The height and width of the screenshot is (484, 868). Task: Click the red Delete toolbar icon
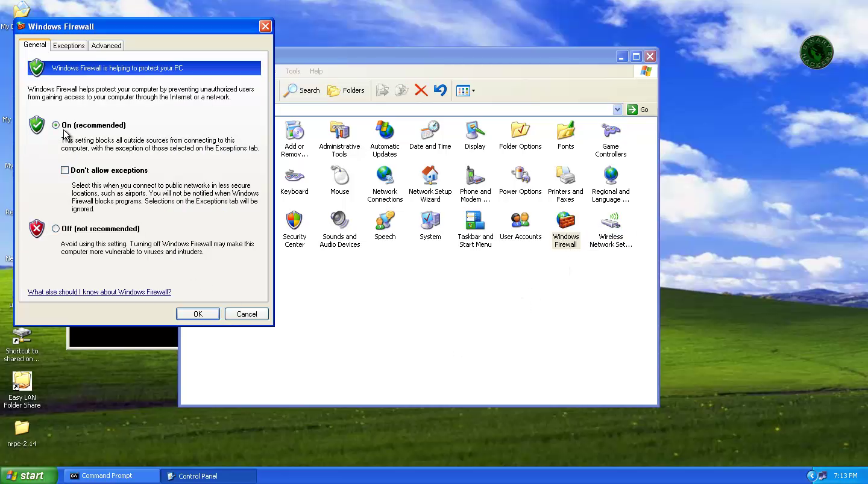pyautogui.click(x=421, y=90)
